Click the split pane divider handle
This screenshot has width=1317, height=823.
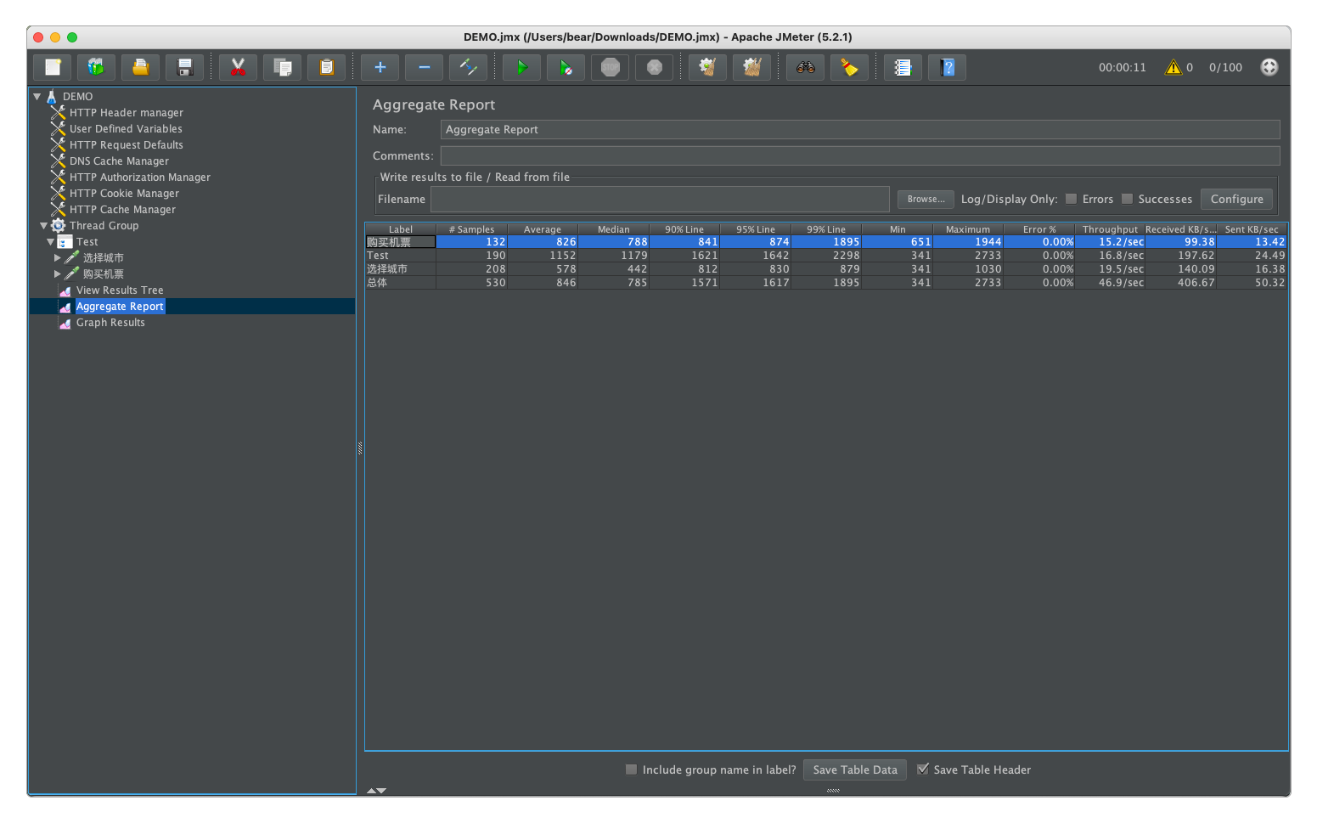360,448
